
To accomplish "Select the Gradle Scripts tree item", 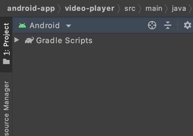I will [64, 40].
